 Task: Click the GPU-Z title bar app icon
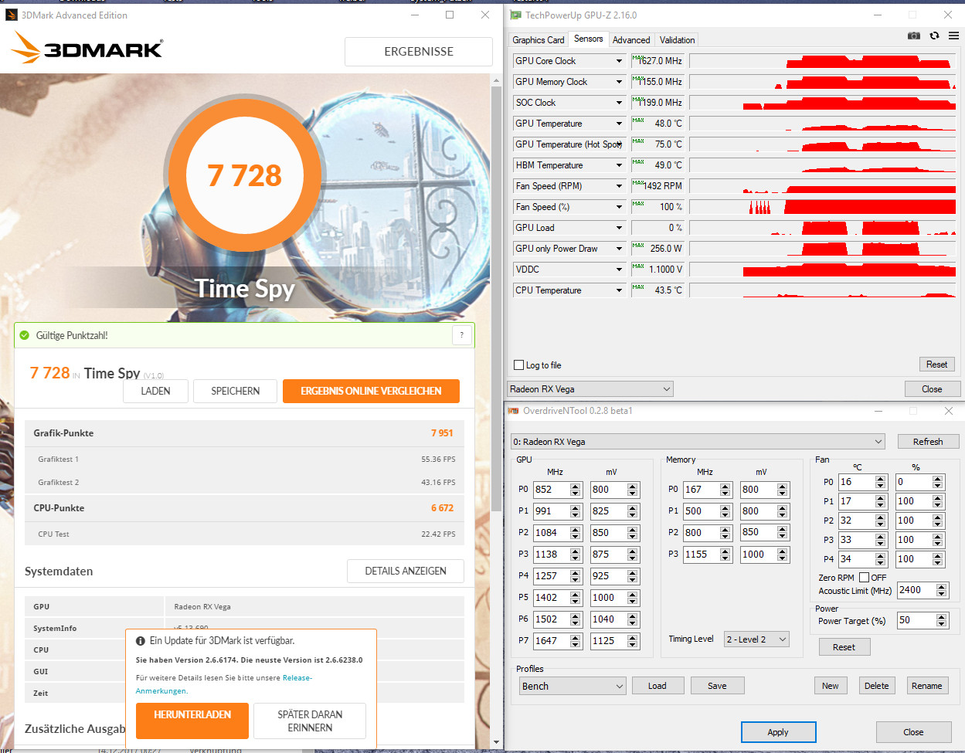coord(515,15)
